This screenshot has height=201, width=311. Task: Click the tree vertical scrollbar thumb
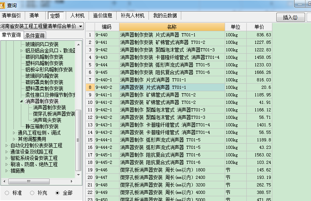[78, 140]
